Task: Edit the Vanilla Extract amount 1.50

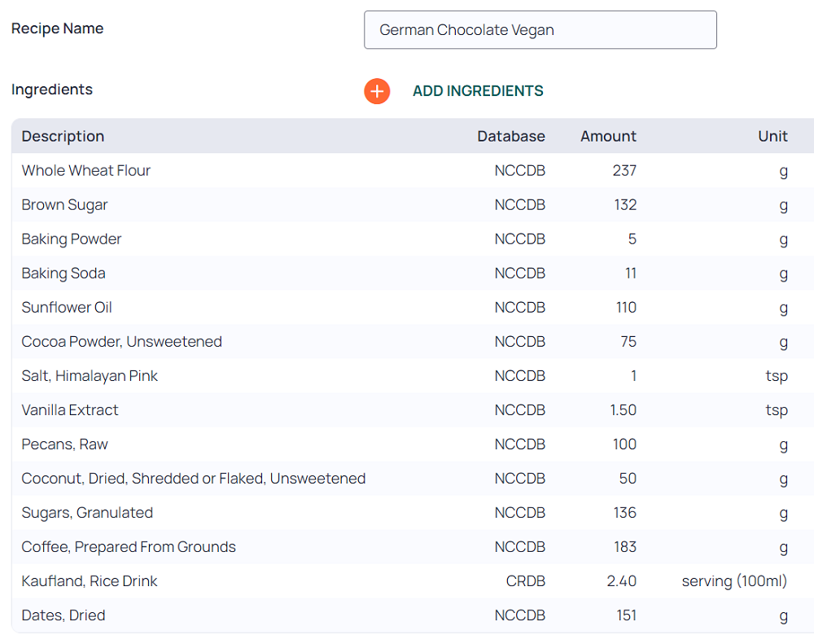Action: click(623, 410)
